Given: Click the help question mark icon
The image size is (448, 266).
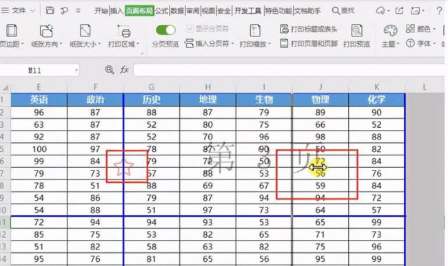Looking at the screenshot, I should point(439,11).
